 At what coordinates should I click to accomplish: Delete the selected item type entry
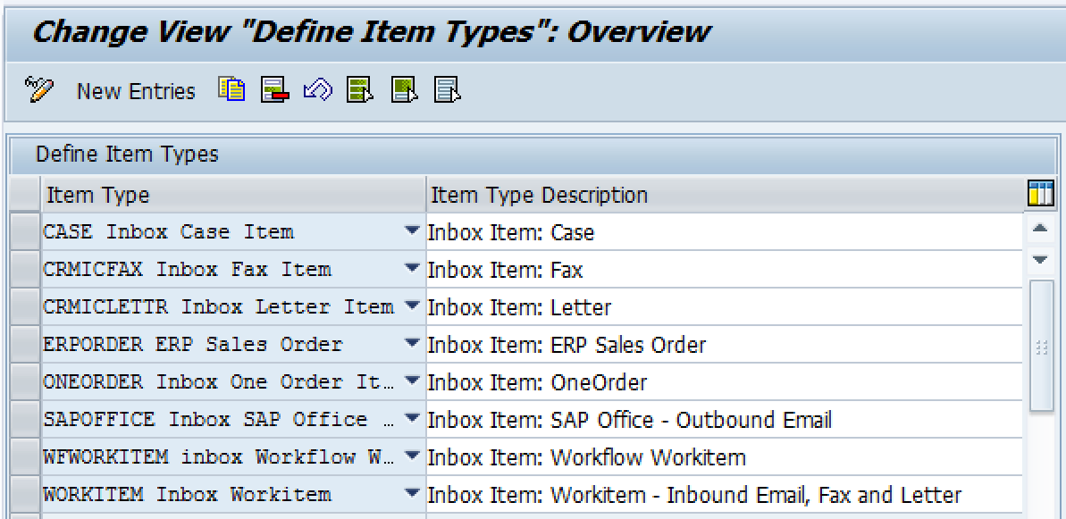click(273, 90)
